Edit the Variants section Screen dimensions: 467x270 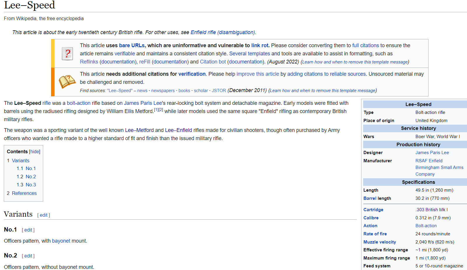[44, 215]
